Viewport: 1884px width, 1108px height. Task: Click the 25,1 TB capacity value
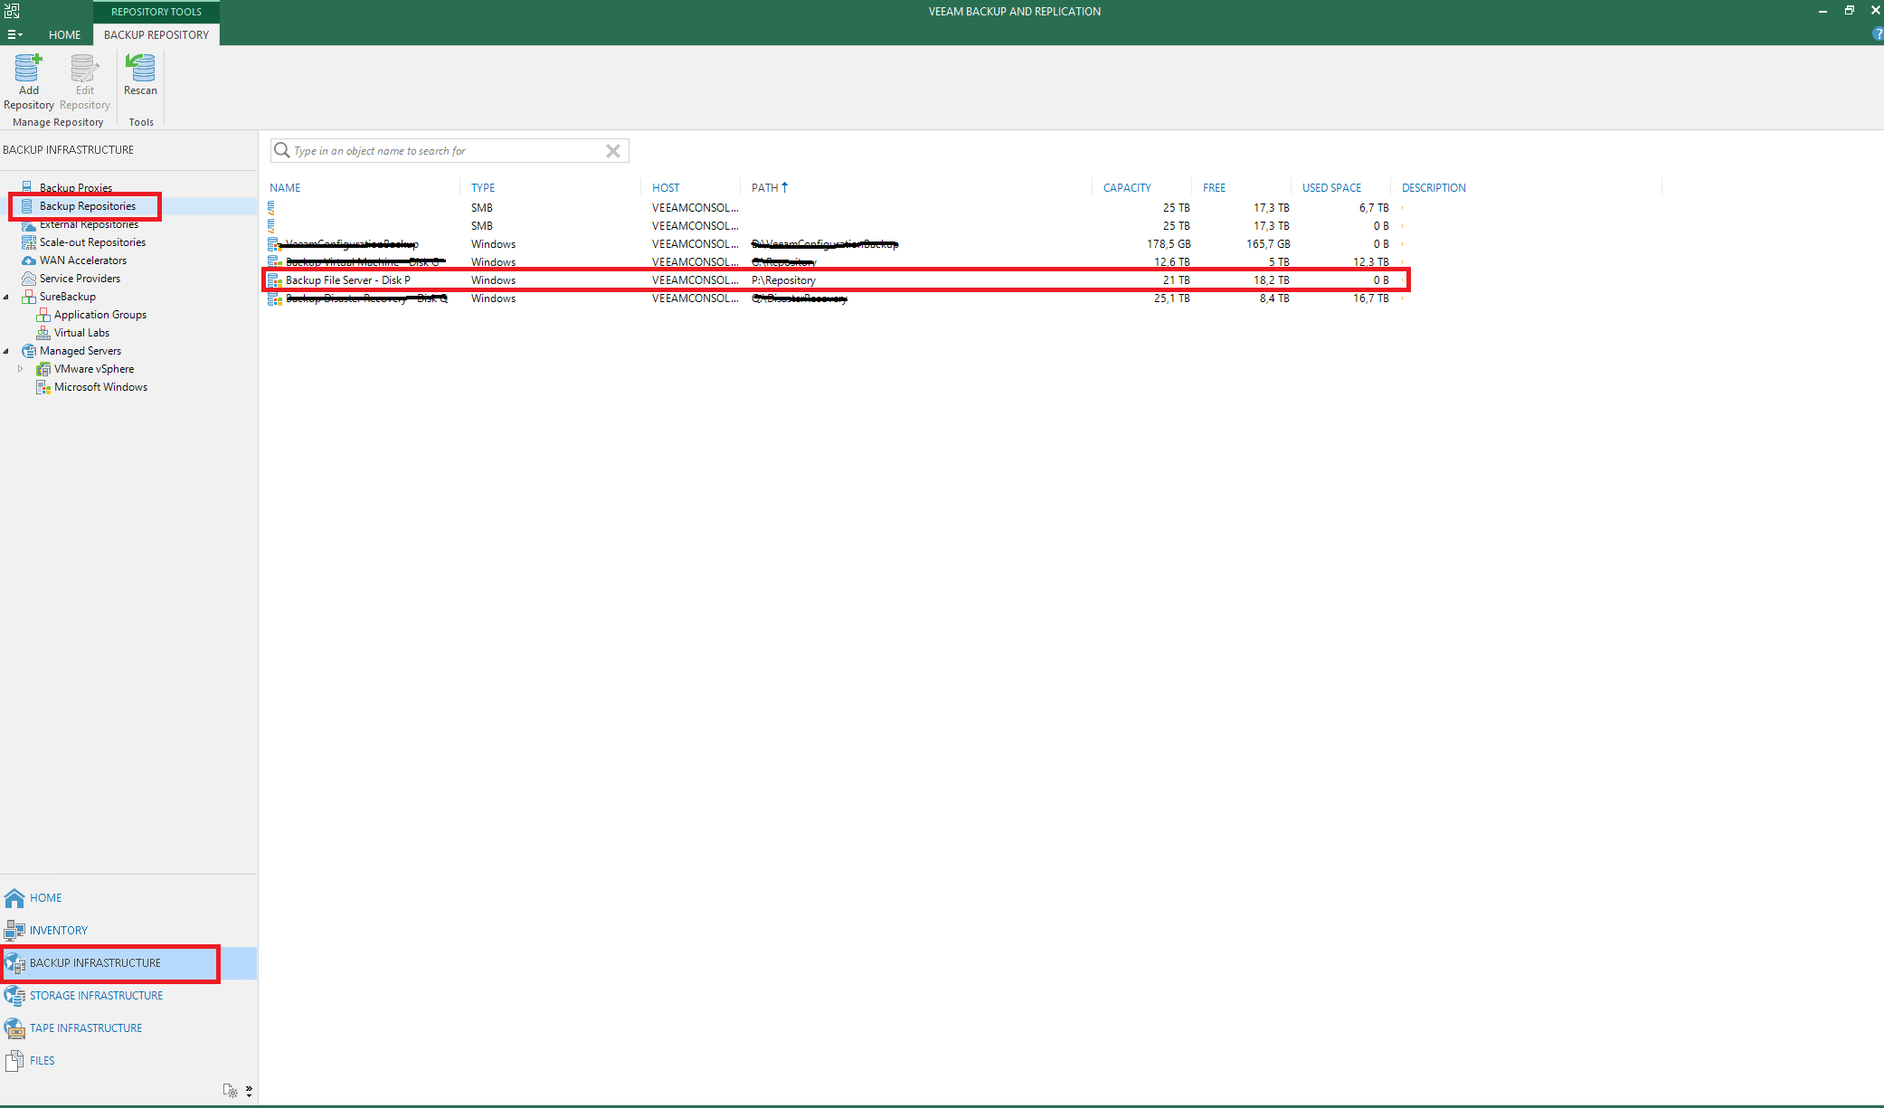coord(1171,298)
